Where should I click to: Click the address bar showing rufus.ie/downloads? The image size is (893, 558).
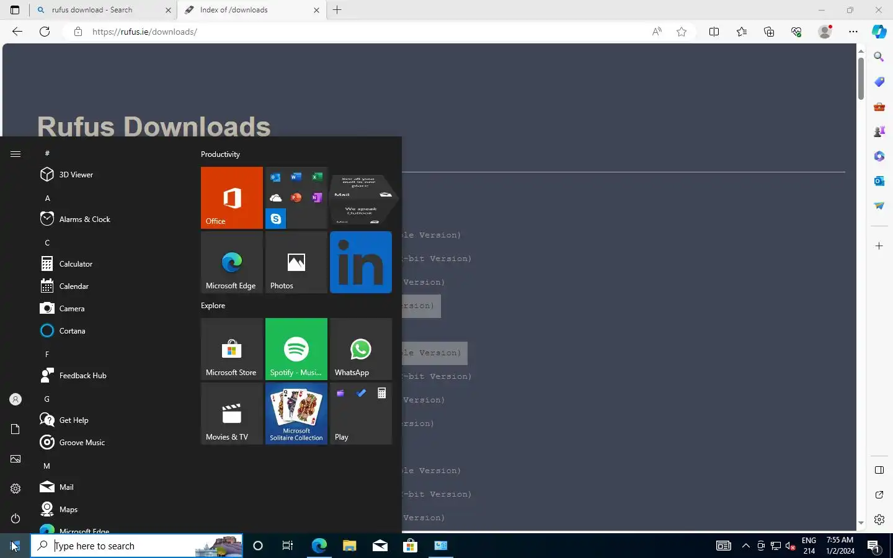366,32
